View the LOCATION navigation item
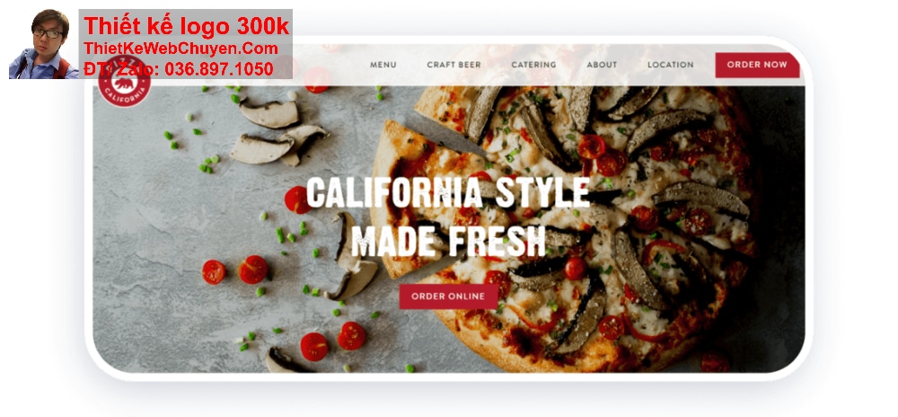 (670, 65)
